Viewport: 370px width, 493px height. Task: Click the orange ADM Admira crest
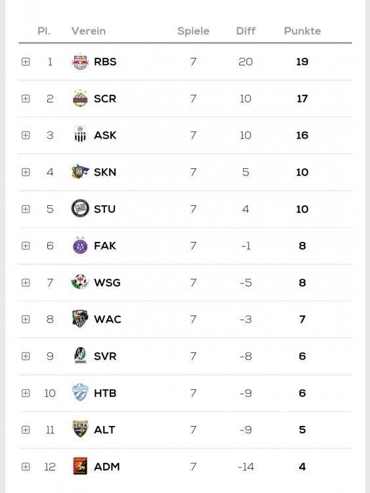80,466
